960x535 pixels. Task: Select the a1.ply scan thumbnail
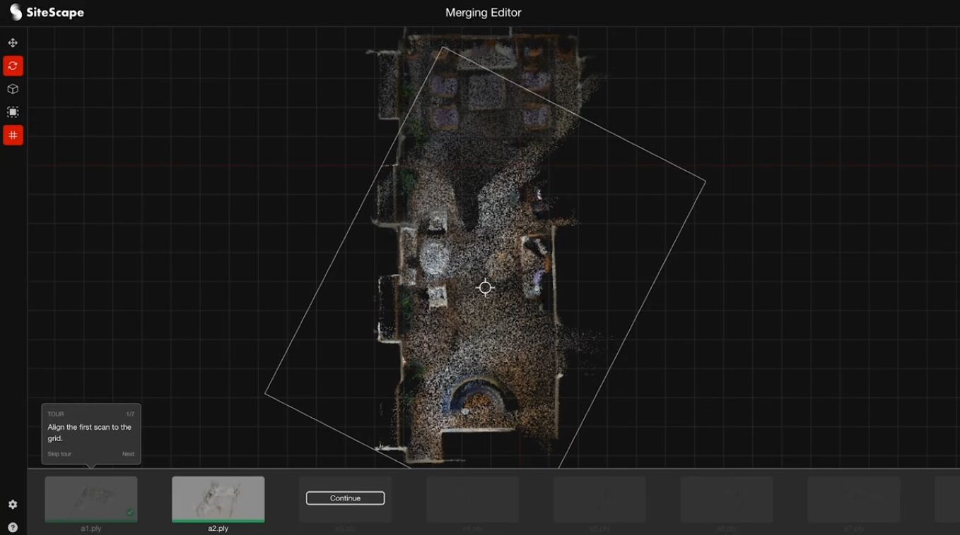pyautogui.click(x=91, y=499)
